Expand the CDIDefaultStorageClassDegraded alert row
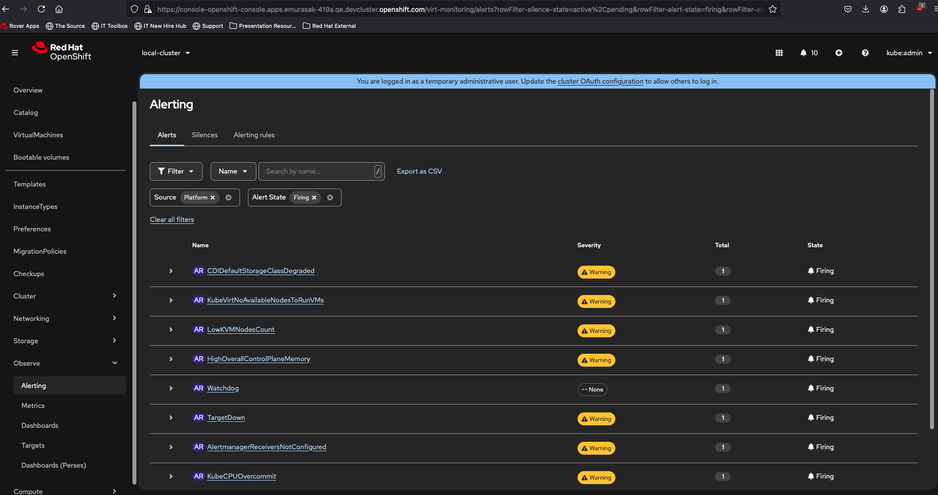Viewport: 938px width, 495px height. click(171, 271)
